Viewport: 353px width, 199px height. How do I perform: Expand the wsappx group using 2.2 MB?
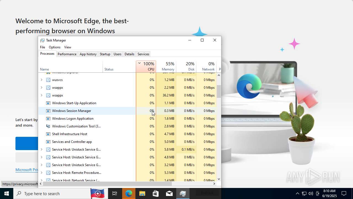click(41, 88)
